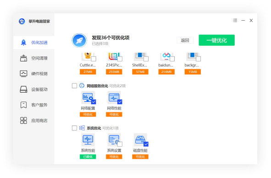Tick the checkbox on the baidun... item

pyautogui.click(x=172, y=59)
